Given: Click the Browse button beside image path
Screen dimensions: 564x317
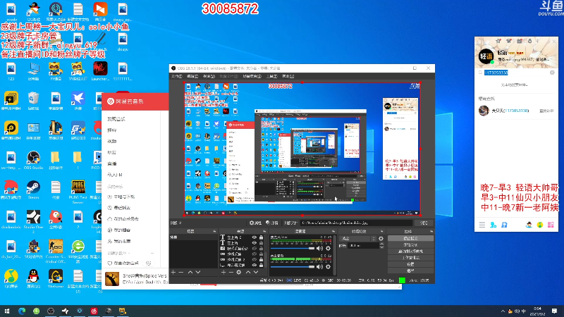Looking at the screenshot, I should (x=424, y=223).
